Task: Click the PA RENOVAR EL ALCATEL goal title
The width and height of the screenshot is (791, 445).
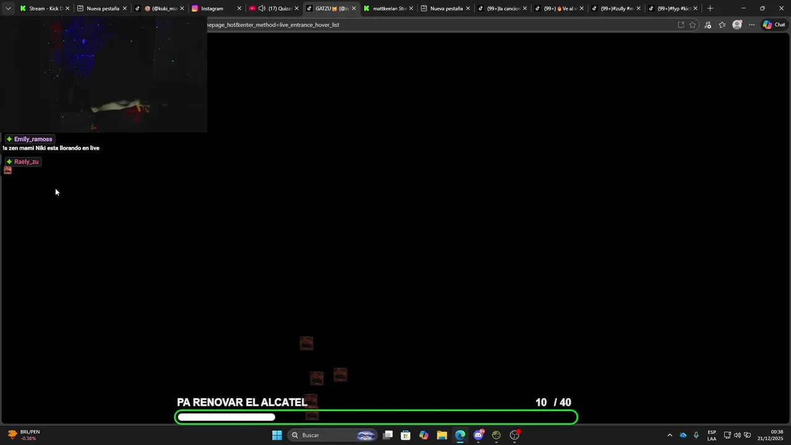Action: (242, 402)
